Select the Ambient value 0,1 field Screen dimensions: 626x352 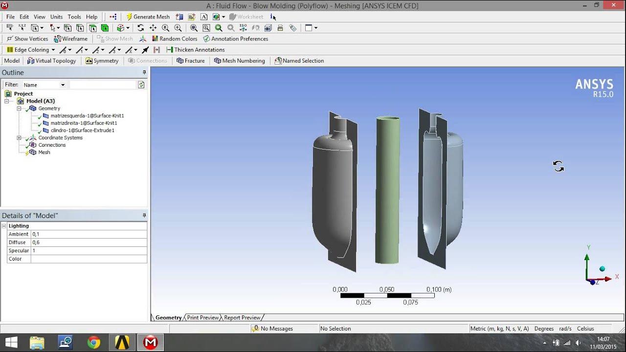click(89, 234)
